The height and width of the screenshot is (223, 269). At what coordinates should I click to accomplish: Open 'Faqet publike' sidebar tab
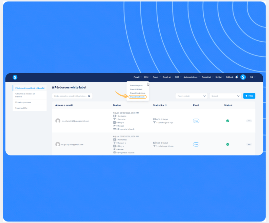tap(30, 108)
